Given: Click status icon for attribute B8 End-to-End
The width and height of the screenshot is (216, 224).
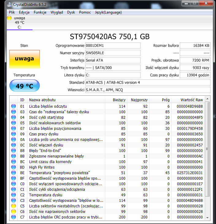Looking at the screenshot, I should tap(13, 150).
